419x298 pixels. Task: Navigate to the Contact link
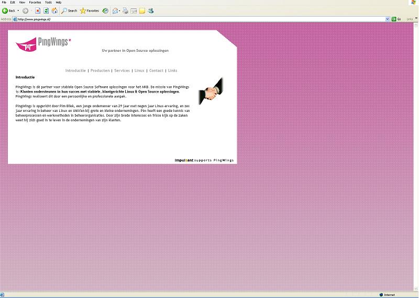tap(156, 71)
